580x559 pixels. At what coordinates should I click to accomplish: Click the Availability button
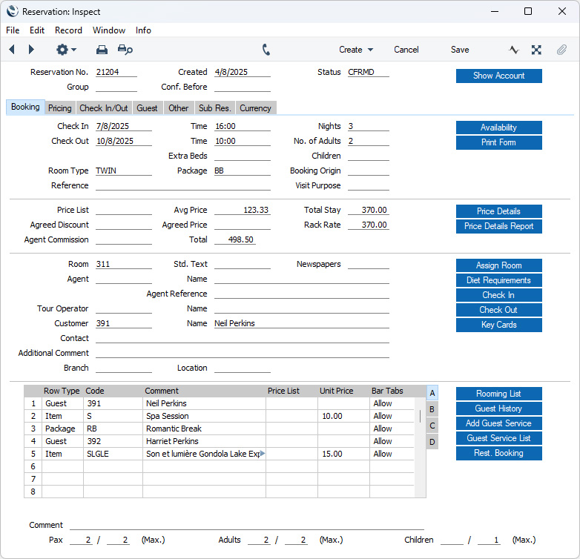(x=498, y=128)
